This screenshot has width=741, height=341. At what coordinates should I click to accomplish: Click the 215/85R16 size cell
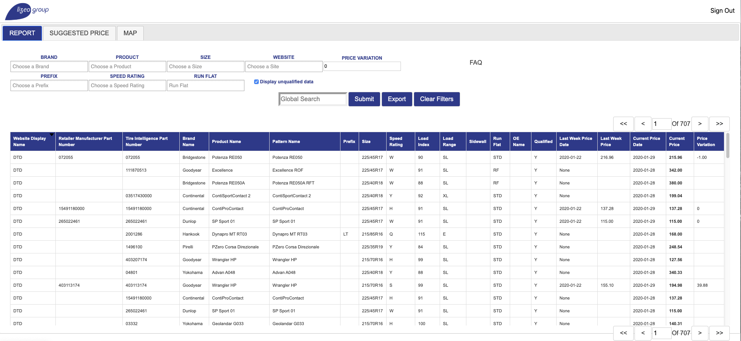click(372, 234)
